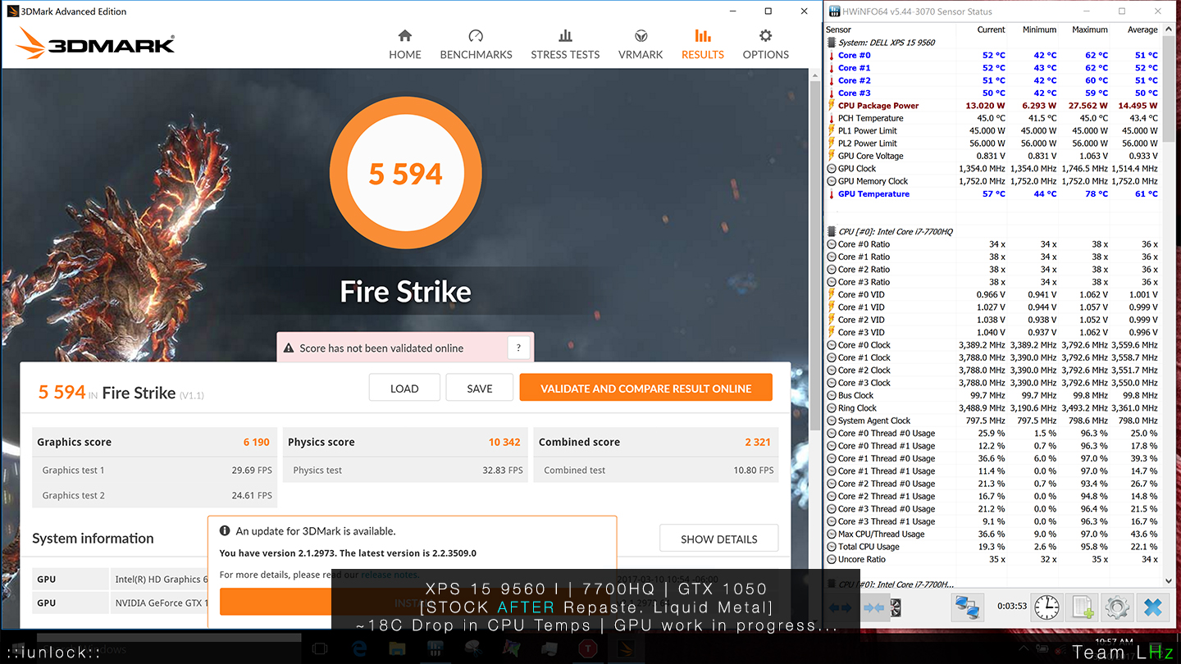Click the HWiNFO expand columns arrows icon
1181x664 pixels.
click(841, 607)
